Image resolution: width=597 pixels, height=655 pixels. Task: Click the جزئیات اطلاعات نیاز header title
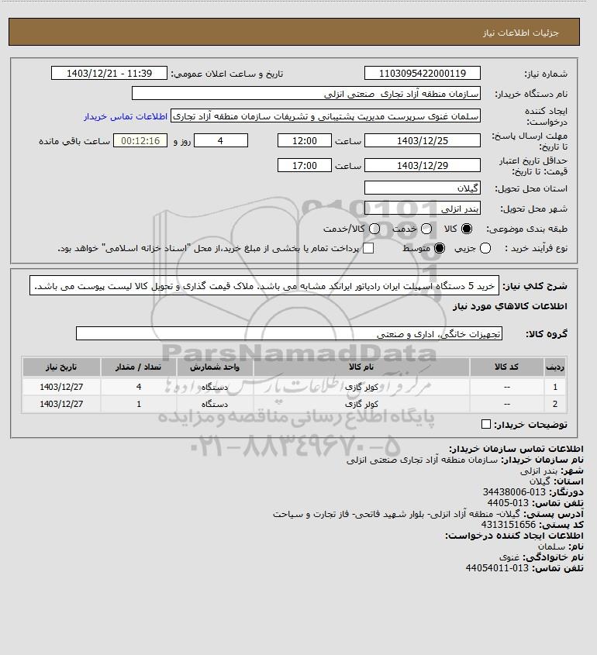click(520, 33)
